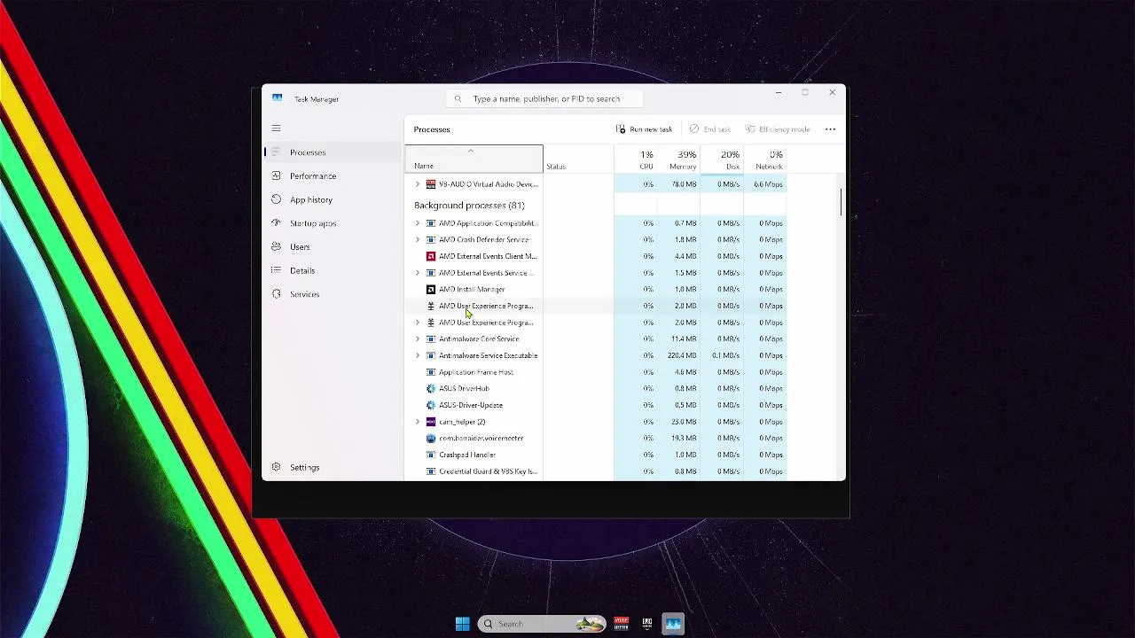Expand AMD External Events Service
The height and width of the screenshot is (638, 1135).
[418, 273]
